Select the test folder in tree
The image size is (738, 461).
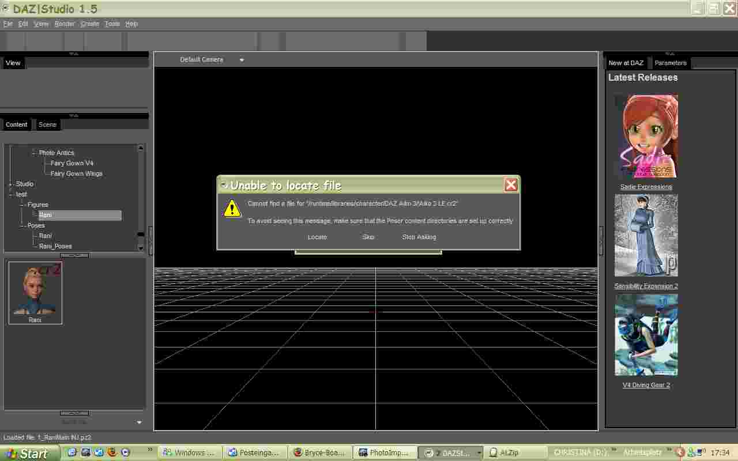tap(21, 194)
